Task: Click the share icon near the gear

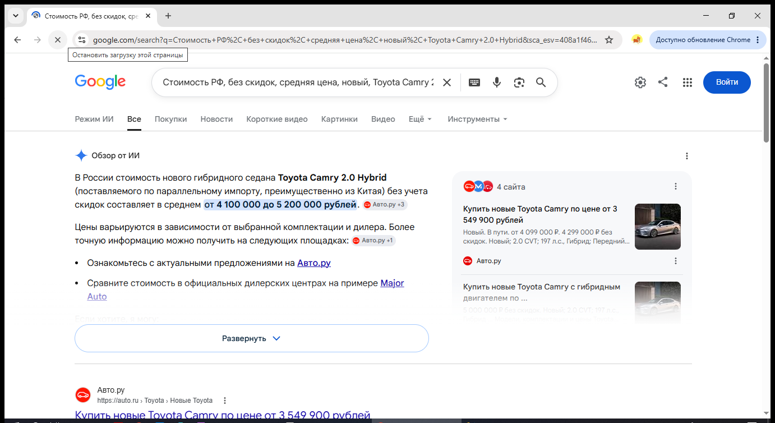Action: (663, 82)
